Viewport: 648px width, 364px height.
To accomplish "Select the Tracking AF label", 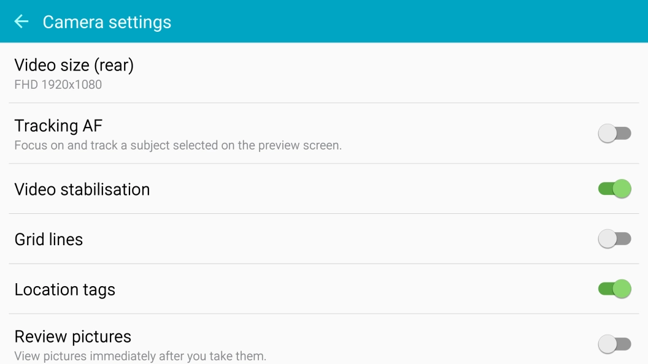I will coord(58,126).
